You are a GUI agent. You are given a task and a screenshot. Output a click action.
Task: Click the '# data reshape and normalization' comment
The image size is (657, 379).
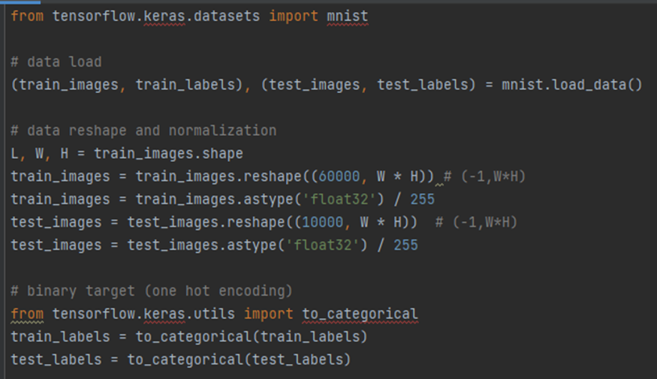click(143, 131)
